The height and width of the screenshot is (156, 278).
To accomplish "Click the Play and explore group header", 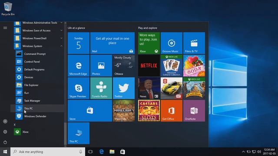I will click(148, 28).
